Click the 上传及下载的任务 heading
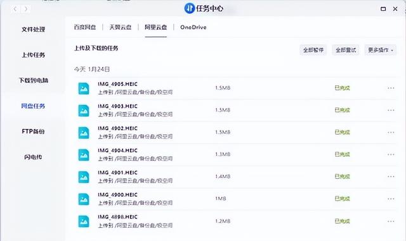Viewport: 406px width, 241px height. pos(96,48)
